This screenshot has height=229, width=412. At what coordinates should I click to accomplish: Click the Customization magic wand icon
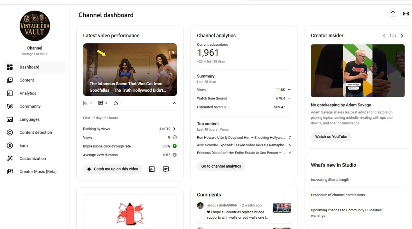pos(10,159)
